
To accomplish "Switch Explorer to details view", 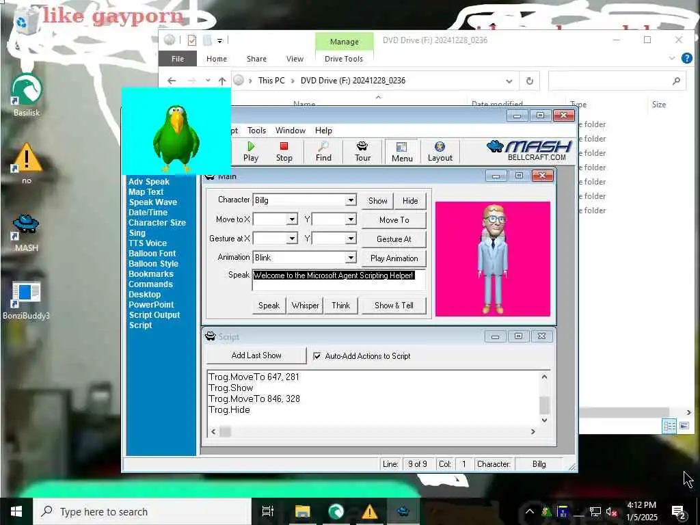I will click(x=669, y=425).
